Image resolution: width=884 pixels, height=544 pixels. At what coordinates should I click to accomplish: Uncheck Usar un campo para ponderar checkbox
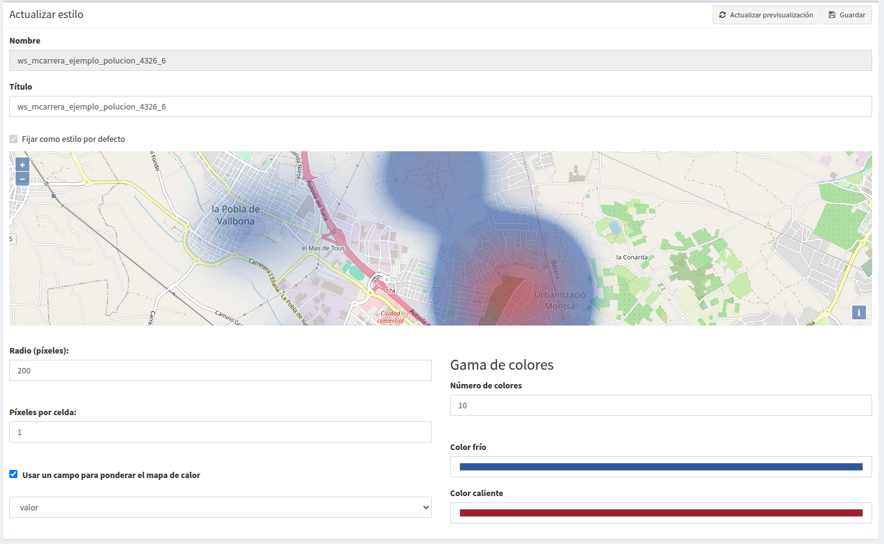coord(14,474)
